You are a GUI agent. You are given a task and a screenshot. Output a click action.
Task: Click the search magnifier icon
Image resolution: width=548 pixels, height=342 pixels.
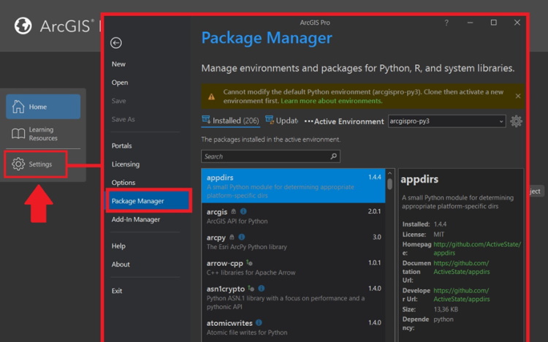tap(333, 156)
